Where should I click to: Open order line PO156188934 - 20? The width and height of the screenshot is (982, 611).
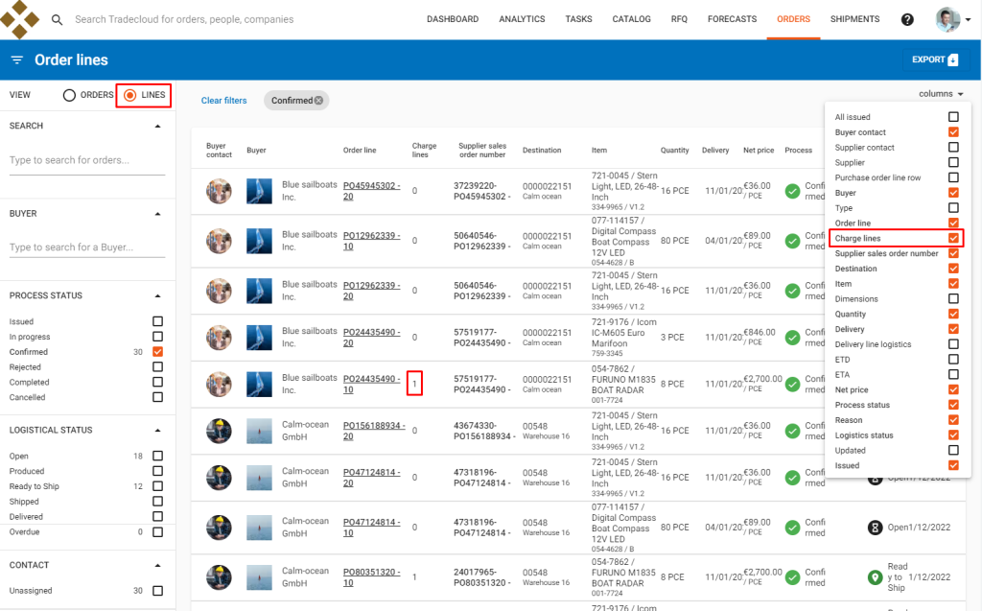coord(373,431)
